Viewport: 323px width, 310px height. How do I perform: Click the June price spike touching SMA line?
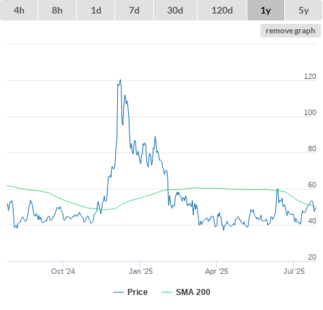tap(277, 189)
